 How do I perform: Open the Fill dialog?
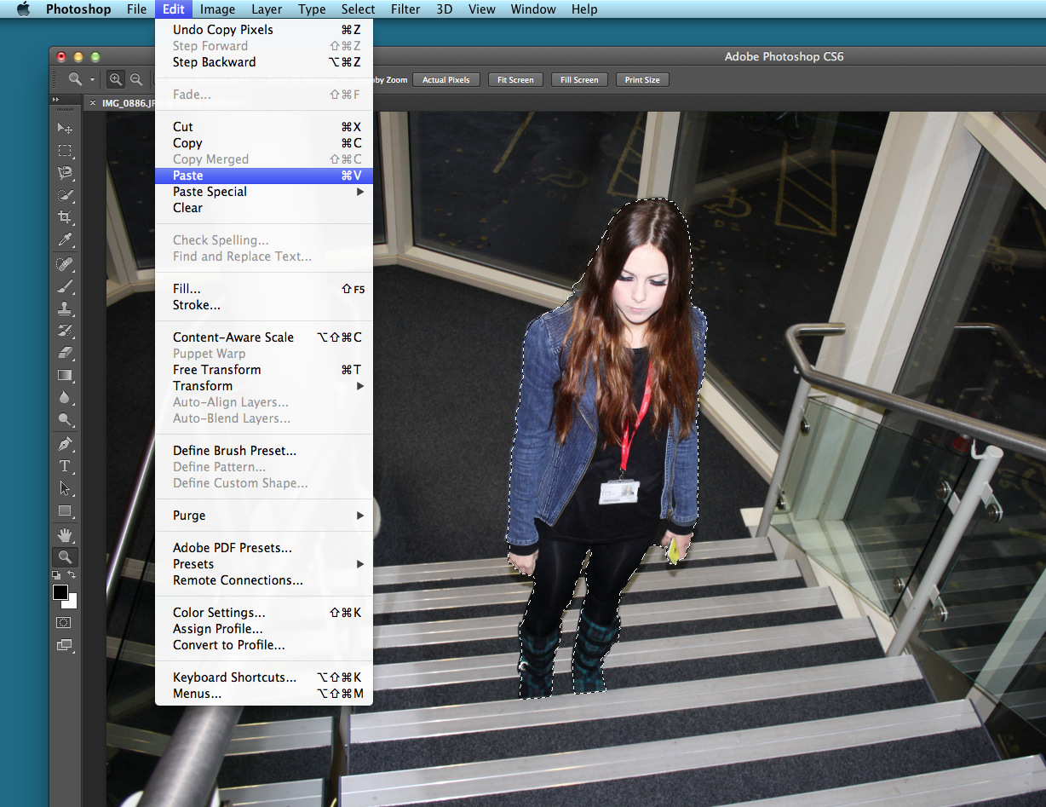(264, 289)
